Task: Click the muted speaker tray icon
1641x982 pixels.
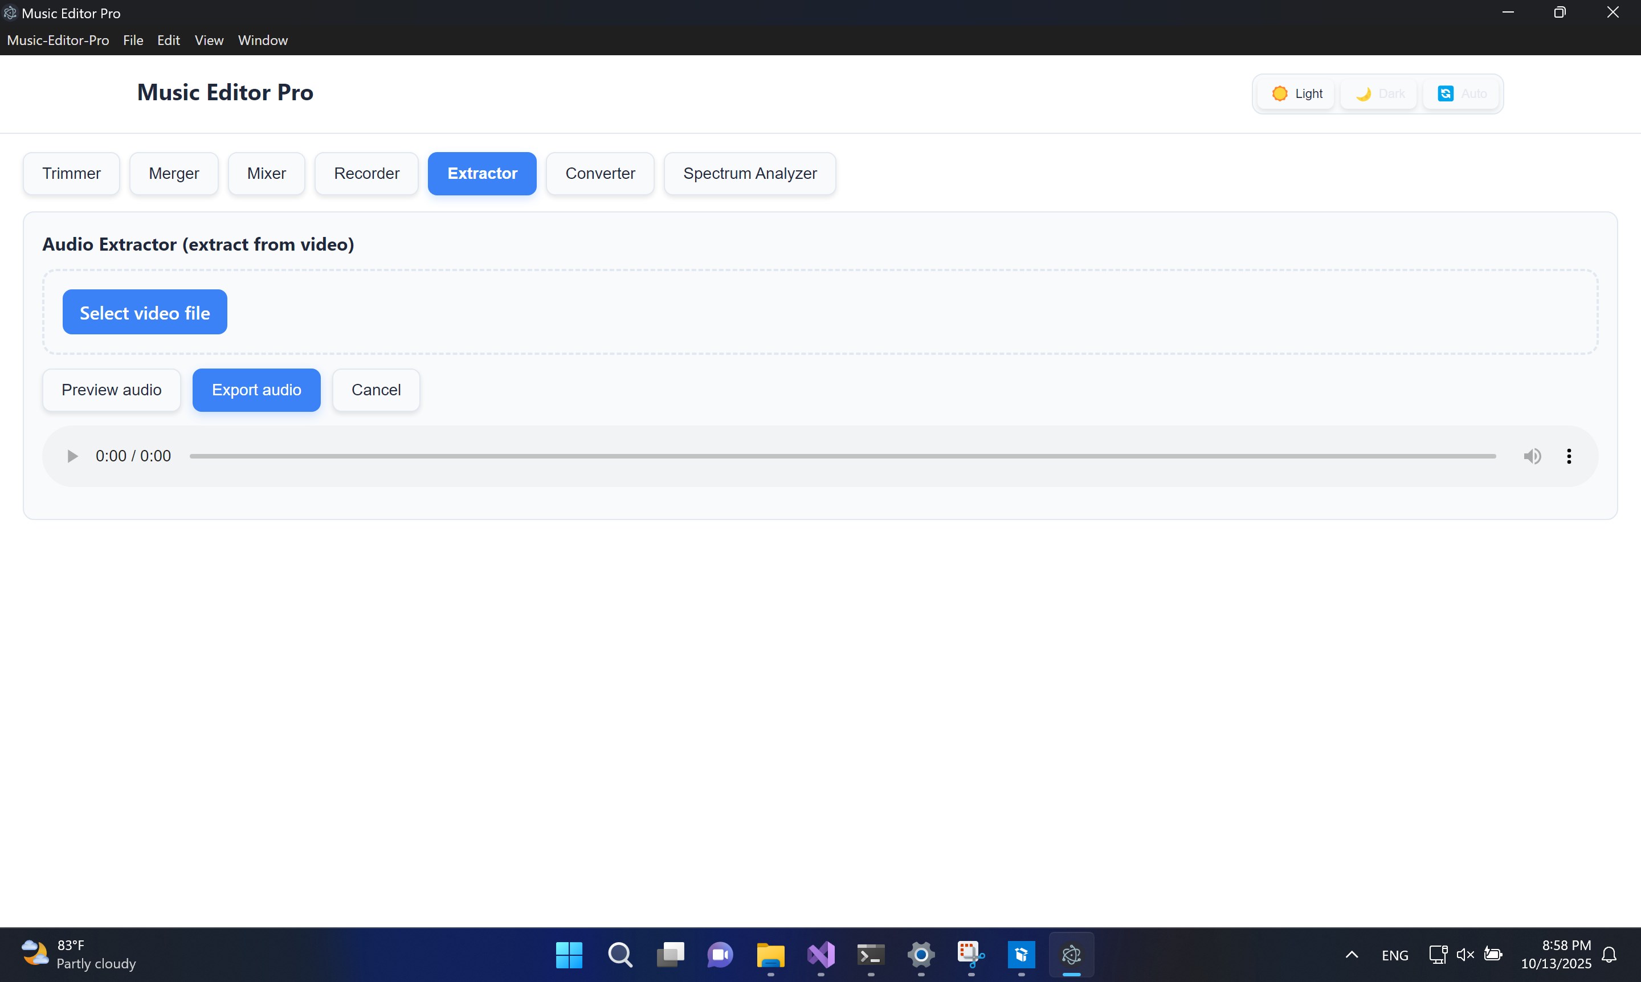Action: point(1466,954)
